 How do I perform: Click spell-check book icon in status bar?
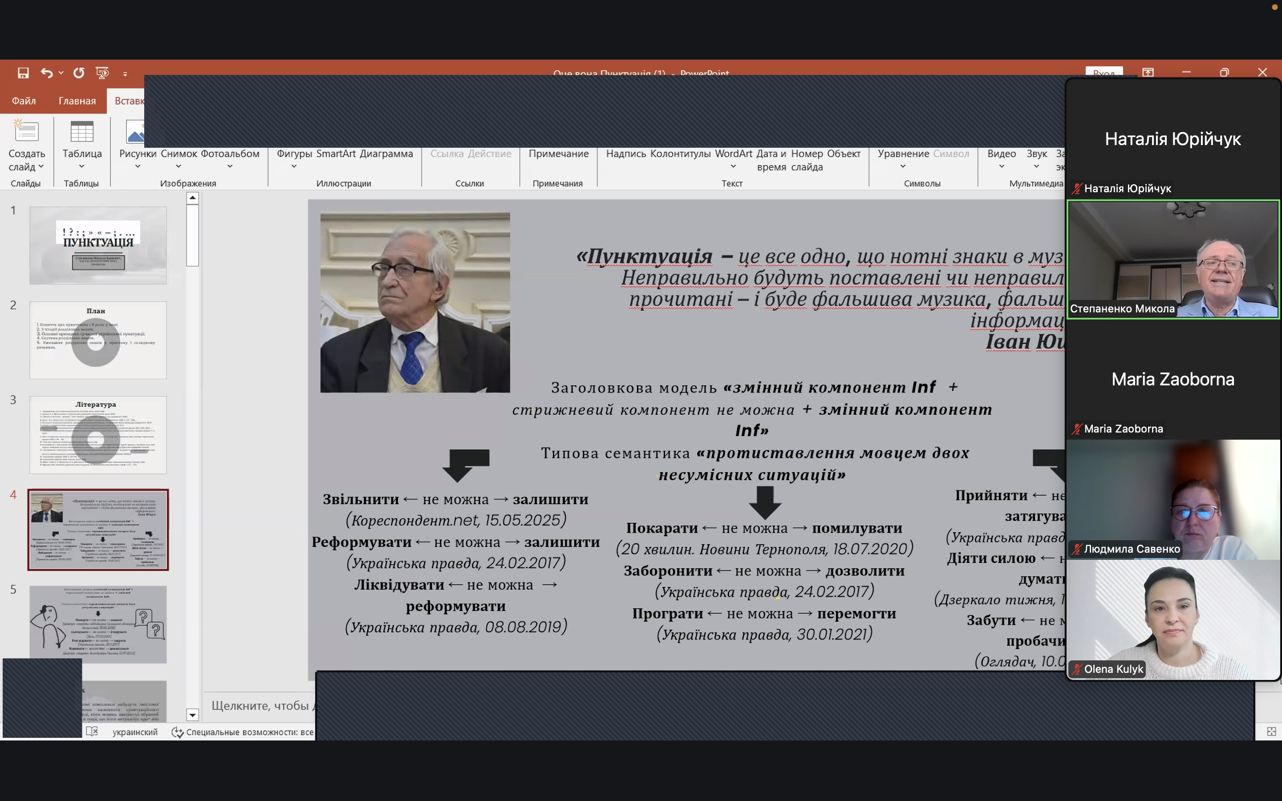(x=92, y=732)
